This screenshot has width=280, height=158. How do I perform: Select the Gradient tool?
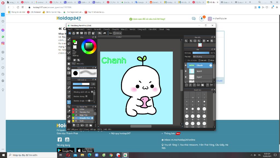pos(69,73)
